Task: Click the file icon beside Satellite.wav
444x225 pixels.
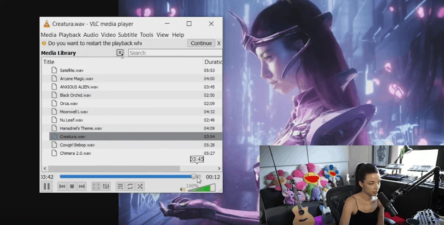Action: (x=54, y=70)
